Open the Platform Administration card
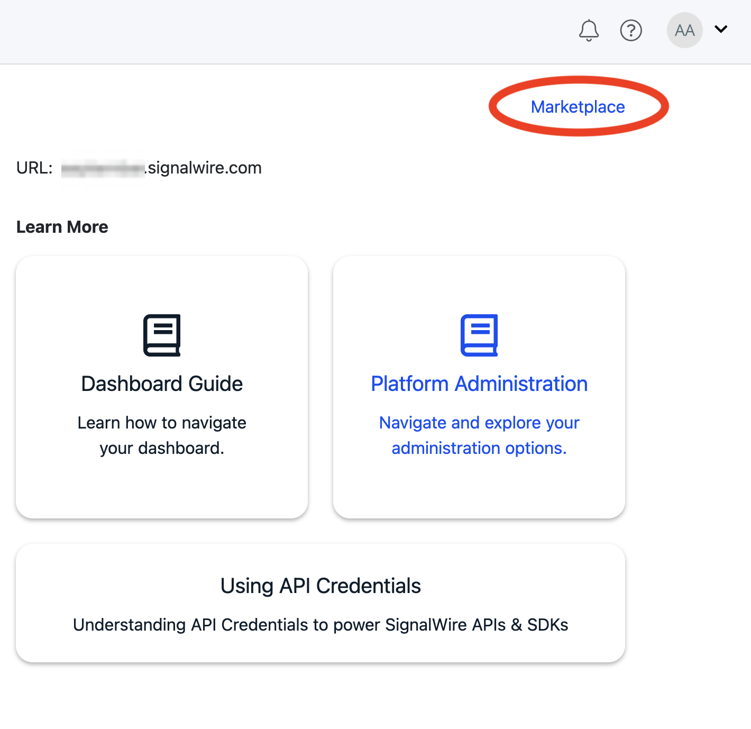 (x=479, y=387)
